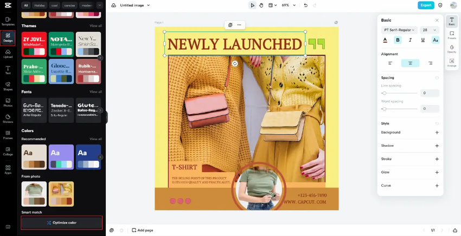Select the hand pan tool
This screenshot has width=461, height=236.
click(261, 5)
